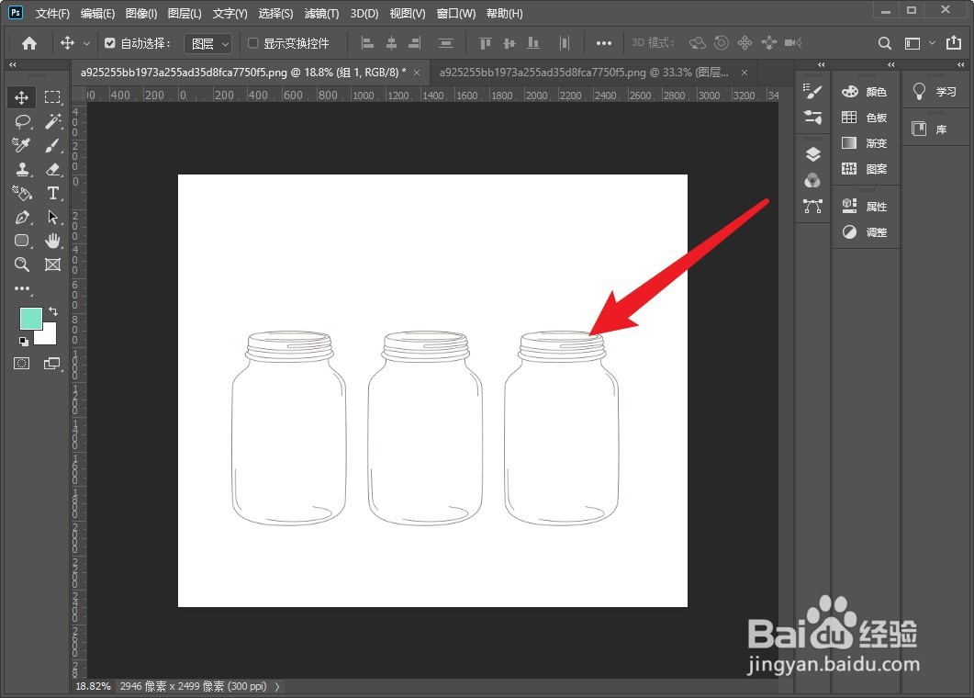Screen dimensions: 974x698
Task: Open the 滤镜(T) menu
Action: coord(321,13)
